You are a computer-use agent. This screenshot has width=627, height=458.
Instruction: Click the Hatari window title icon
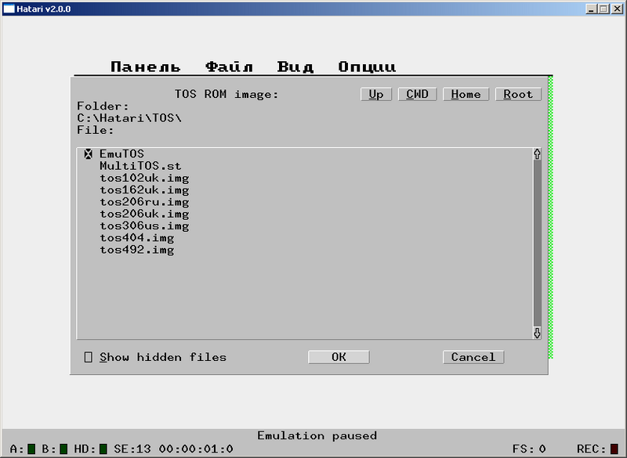coord(9,9)
